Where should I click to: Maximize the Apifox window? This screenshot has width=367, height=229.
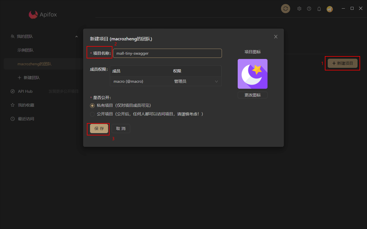pyautogui.click(x=352, y=9)
